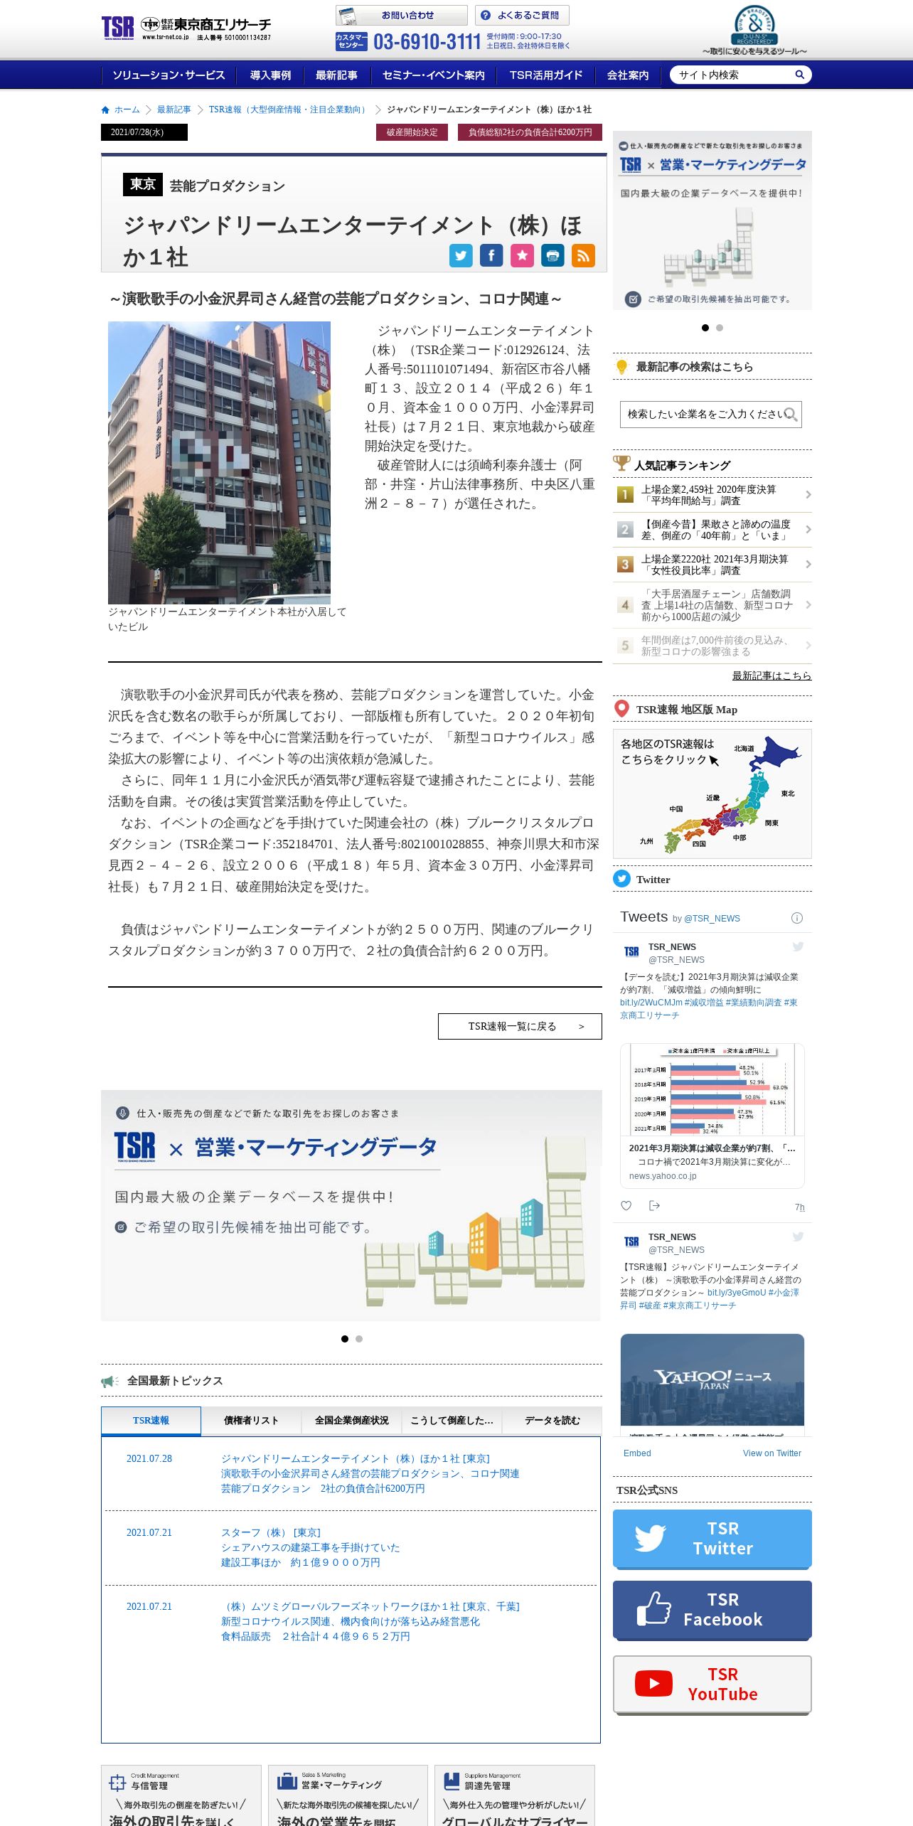
Task: Click the company name search magnifier icon
Action: pyautogui.click(x=791, y=414)
